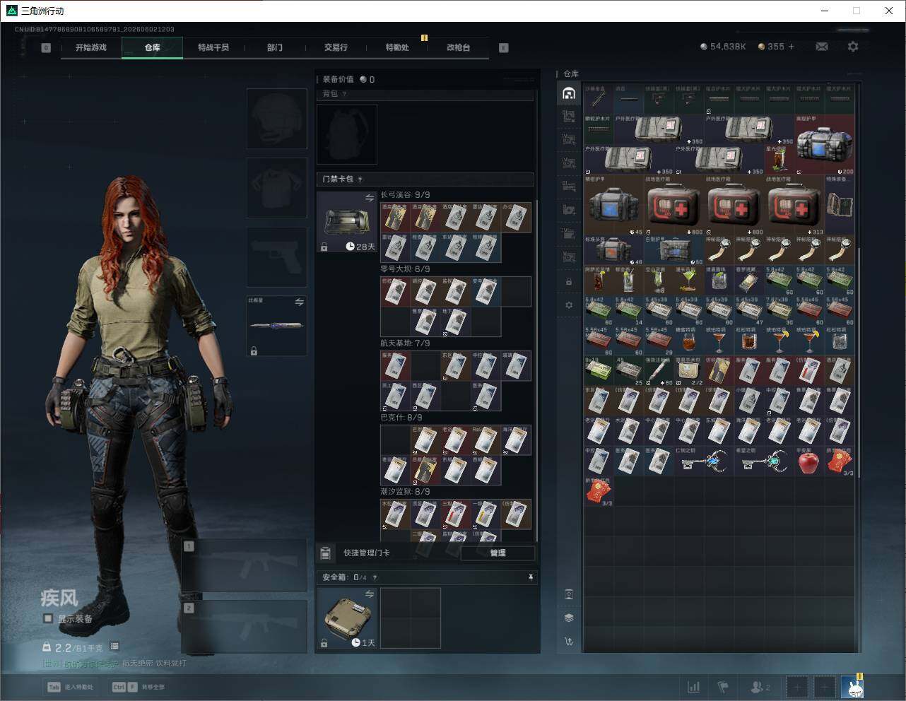906x701 pixels.
Task: Select the 仁悯之钥 key with the blue gem
Action: pos(705,462)
